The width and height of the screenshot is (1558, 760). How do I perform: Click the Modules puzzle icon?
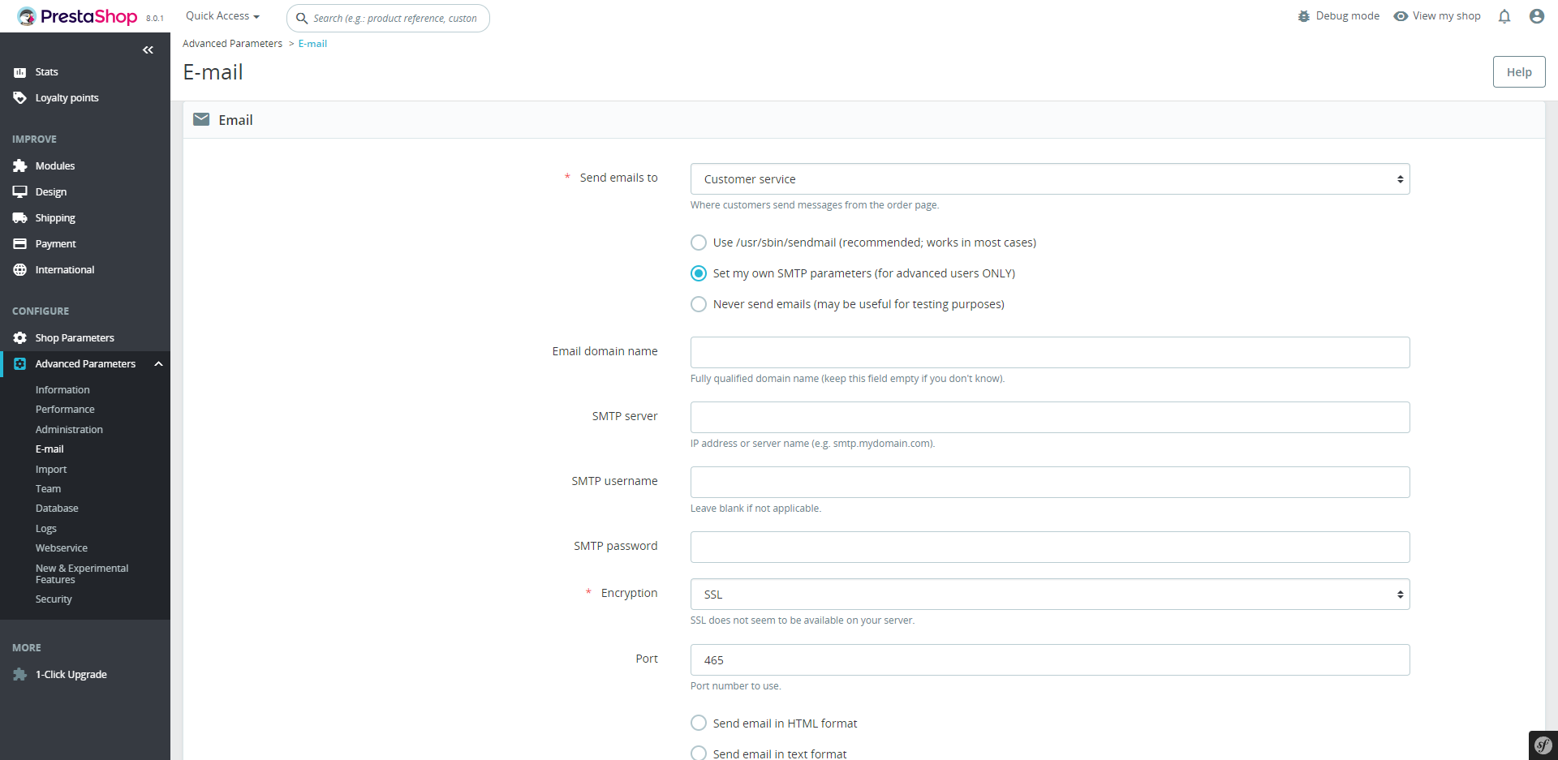(x=20, y=165)
